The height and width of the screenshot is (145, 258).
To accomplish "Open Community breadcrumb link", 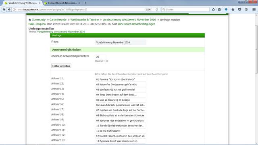I will click(39, 20).
